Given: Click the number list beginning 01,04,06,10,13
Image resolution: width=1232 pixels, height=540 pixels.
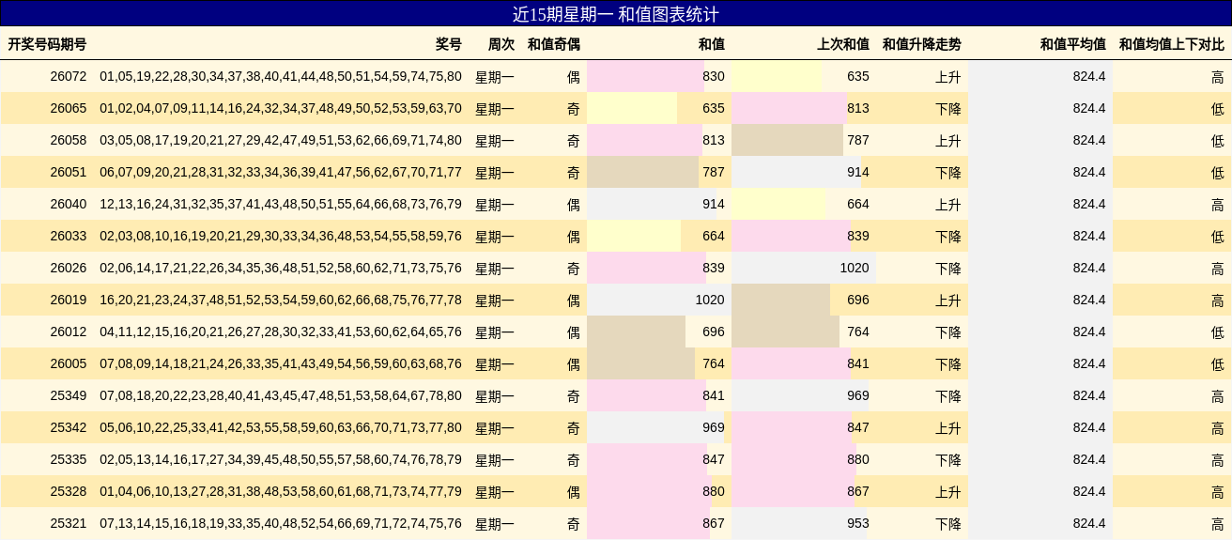Looking at the screenshot, I should [281, 491].
